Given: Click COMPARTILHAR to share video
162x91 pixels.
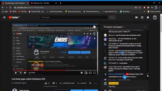Looking at the screenshot, I should [x=67, y=83].
